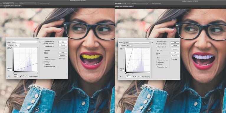Open Options... in yellow-teeth Curves dialog
Viewport: 226px width, 113px height.
(x=63, y=55)
